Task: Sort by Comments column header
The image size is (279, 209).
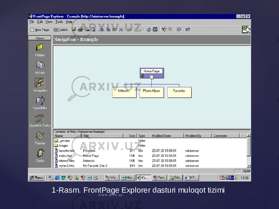Action: 226,136
